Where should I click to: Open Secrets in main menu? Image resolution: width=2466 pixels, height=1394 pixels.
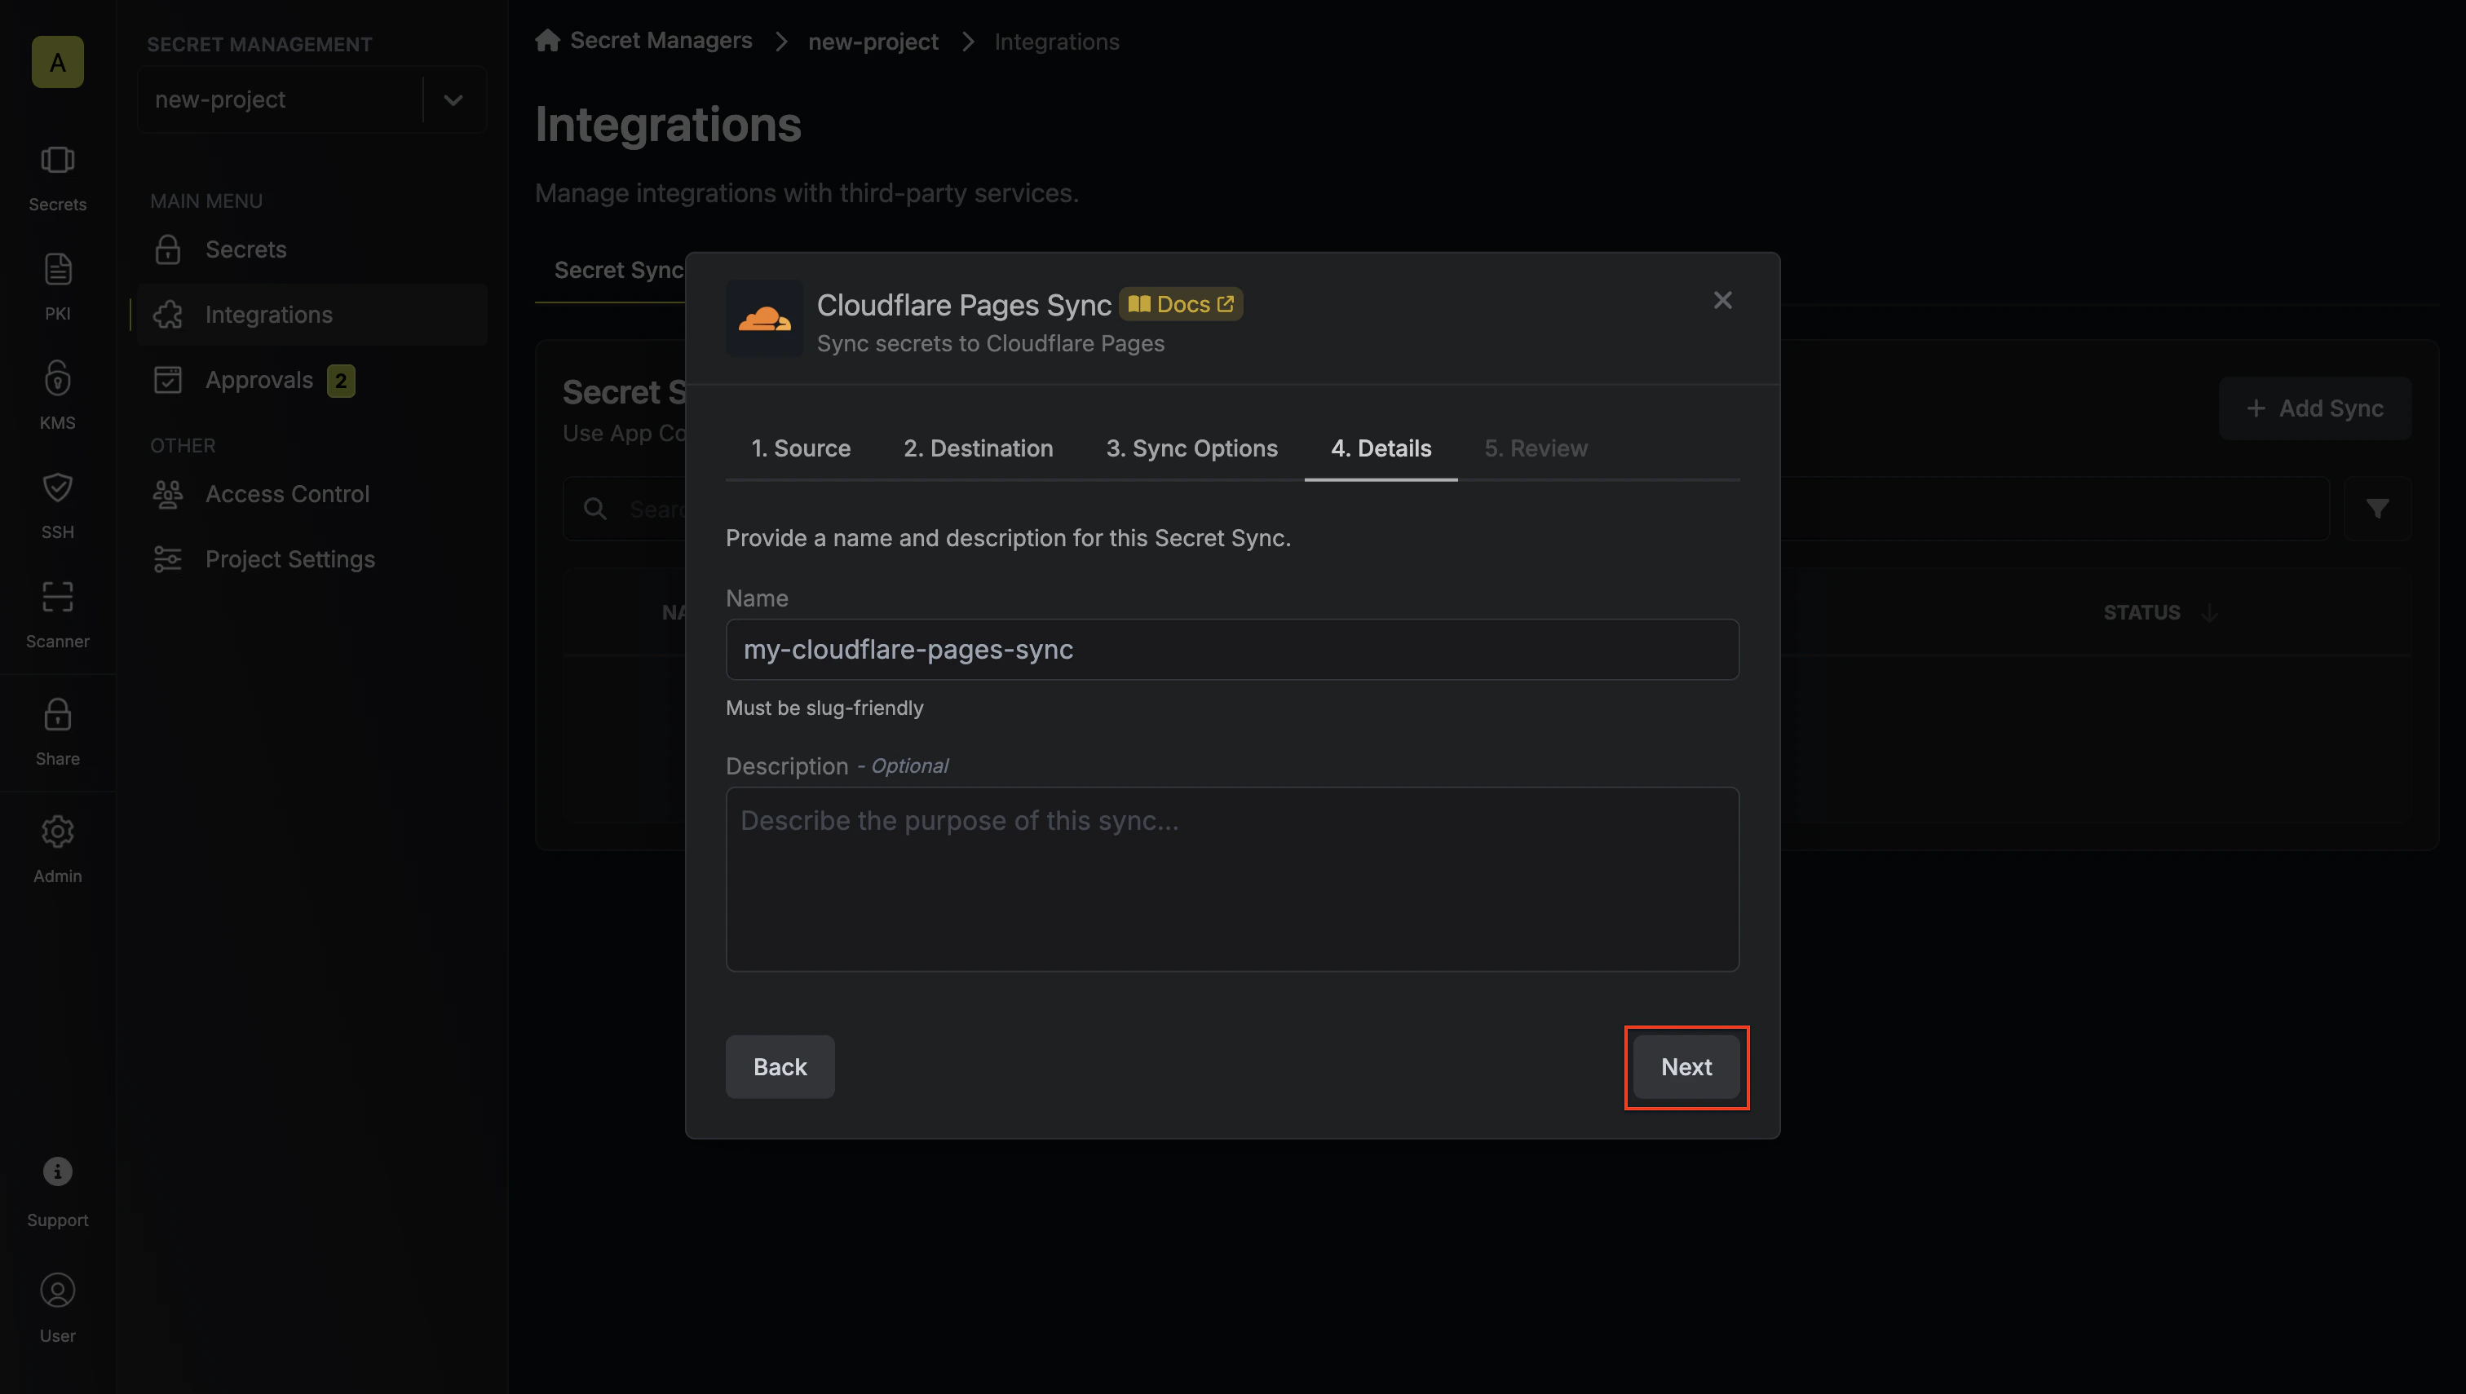[x=312, y=250]
